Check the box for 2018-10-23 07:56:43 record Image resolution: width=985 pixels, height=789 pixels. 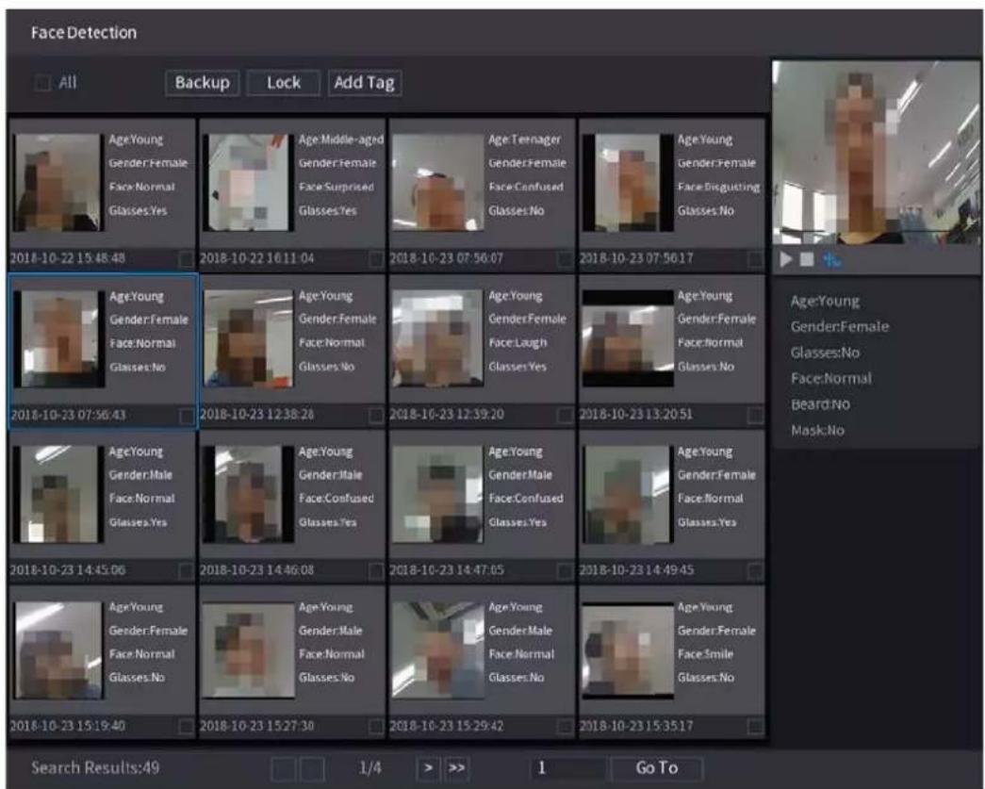tap(186, 416)
